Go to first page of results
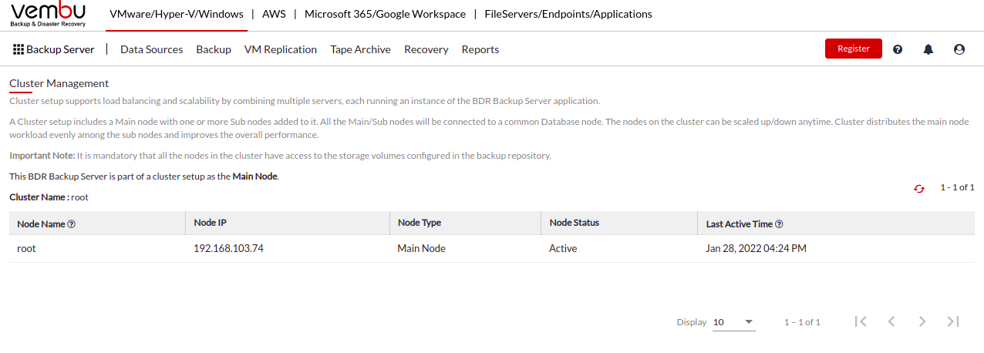The height and width of the screenshot is (353, 984). pyautogui.click(x=861, y=321)
